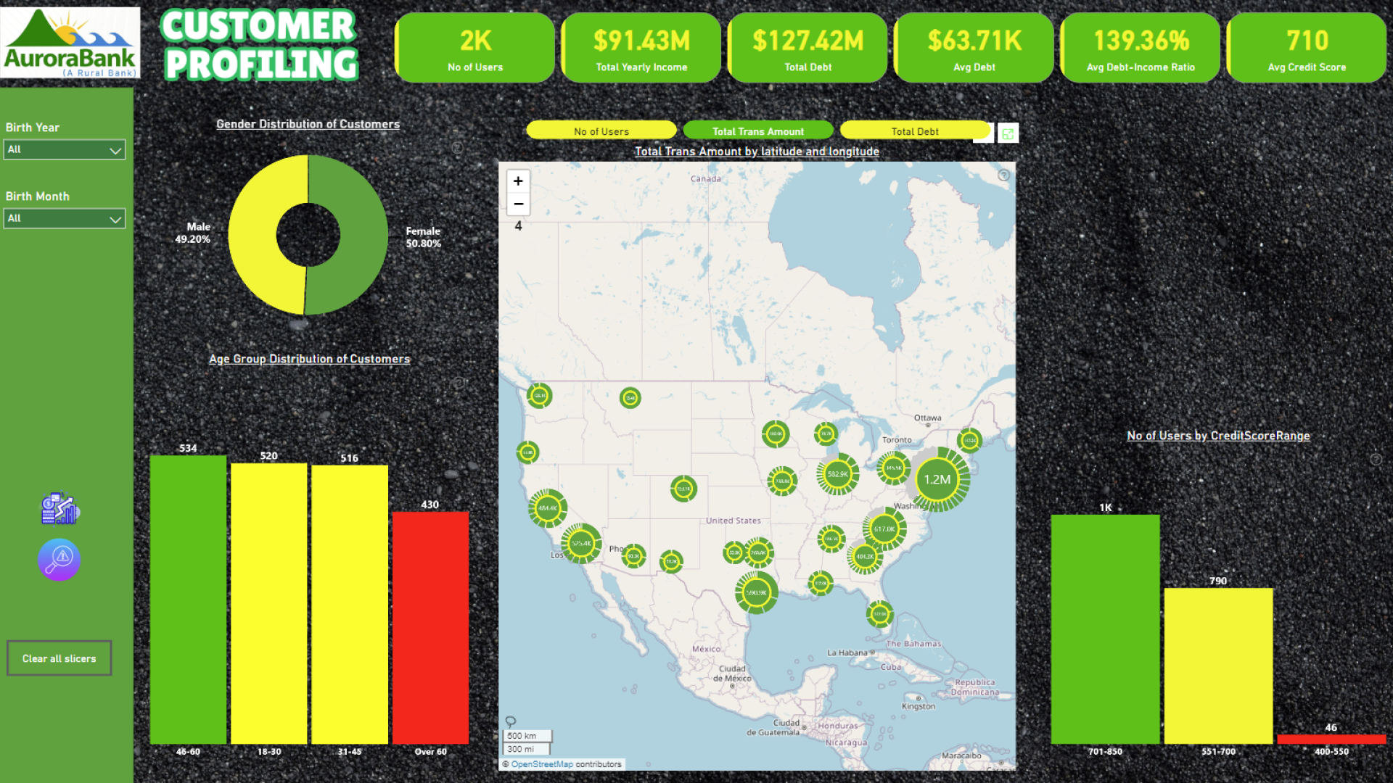The width and height of the screenshot is (1393, 783).
Task: Select the cluster bubble in Washington state
Action: (539, 395)
